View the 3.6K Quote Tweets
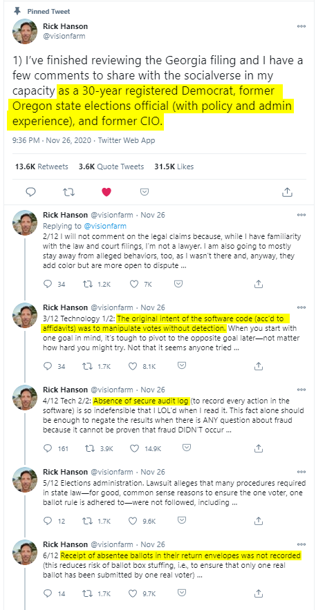This screenshot has width=316, height=610. click(x=111, y=166)
